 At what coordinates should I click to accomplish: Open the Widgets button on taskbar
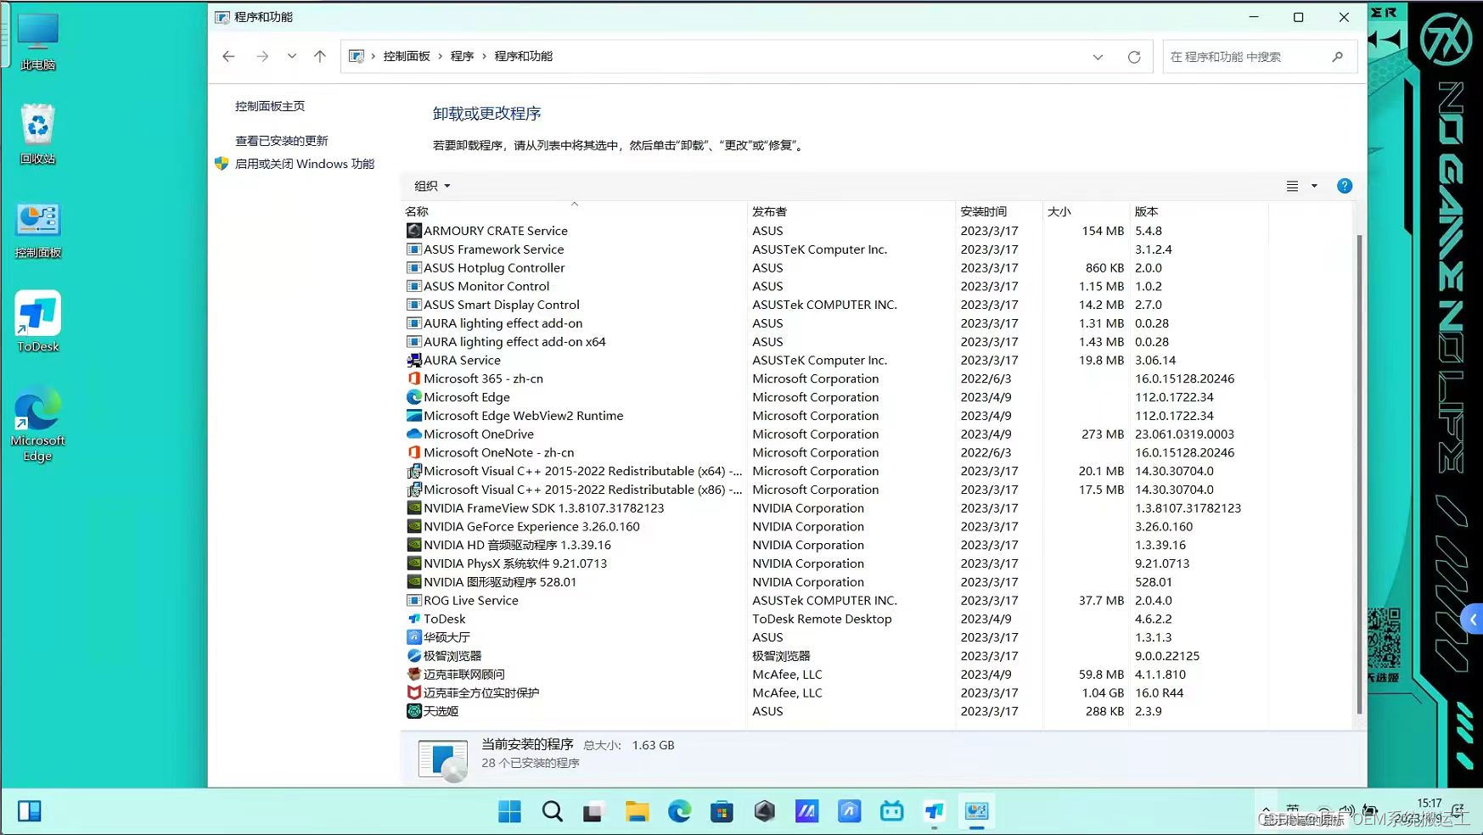click(30, 812)
